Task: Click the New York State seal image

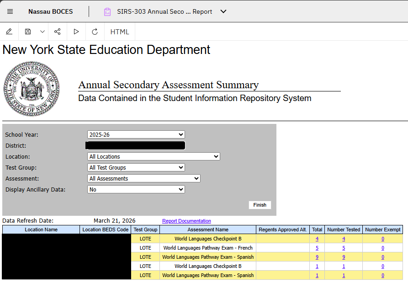Action: [x=32, y=89]
